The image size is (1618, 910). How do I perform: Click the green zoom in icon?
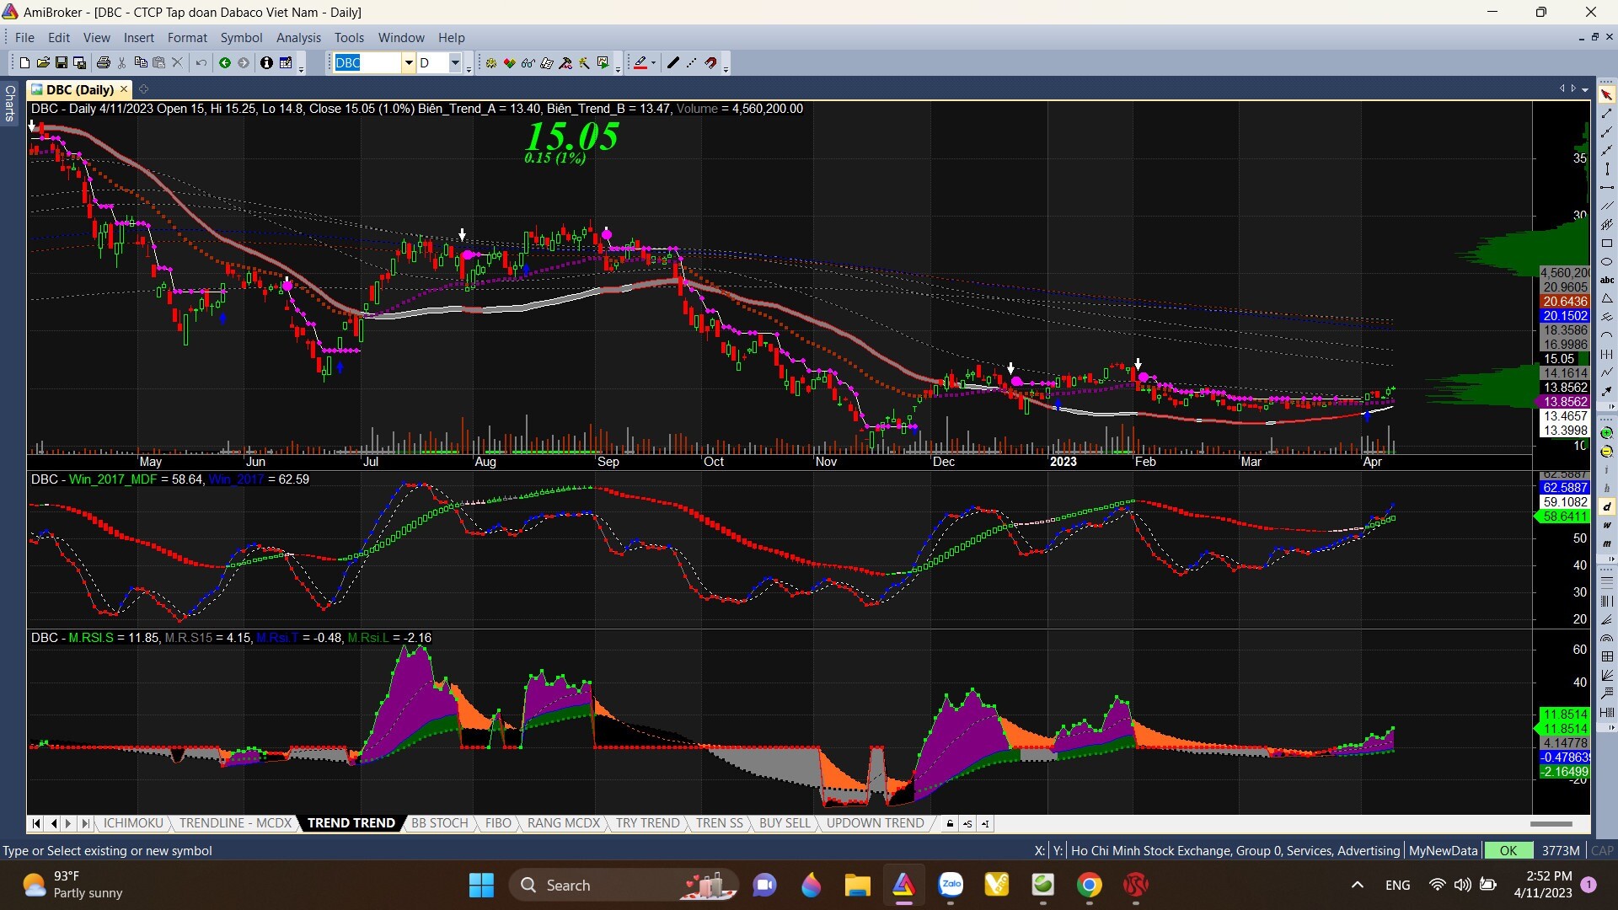coord(1606,432)
